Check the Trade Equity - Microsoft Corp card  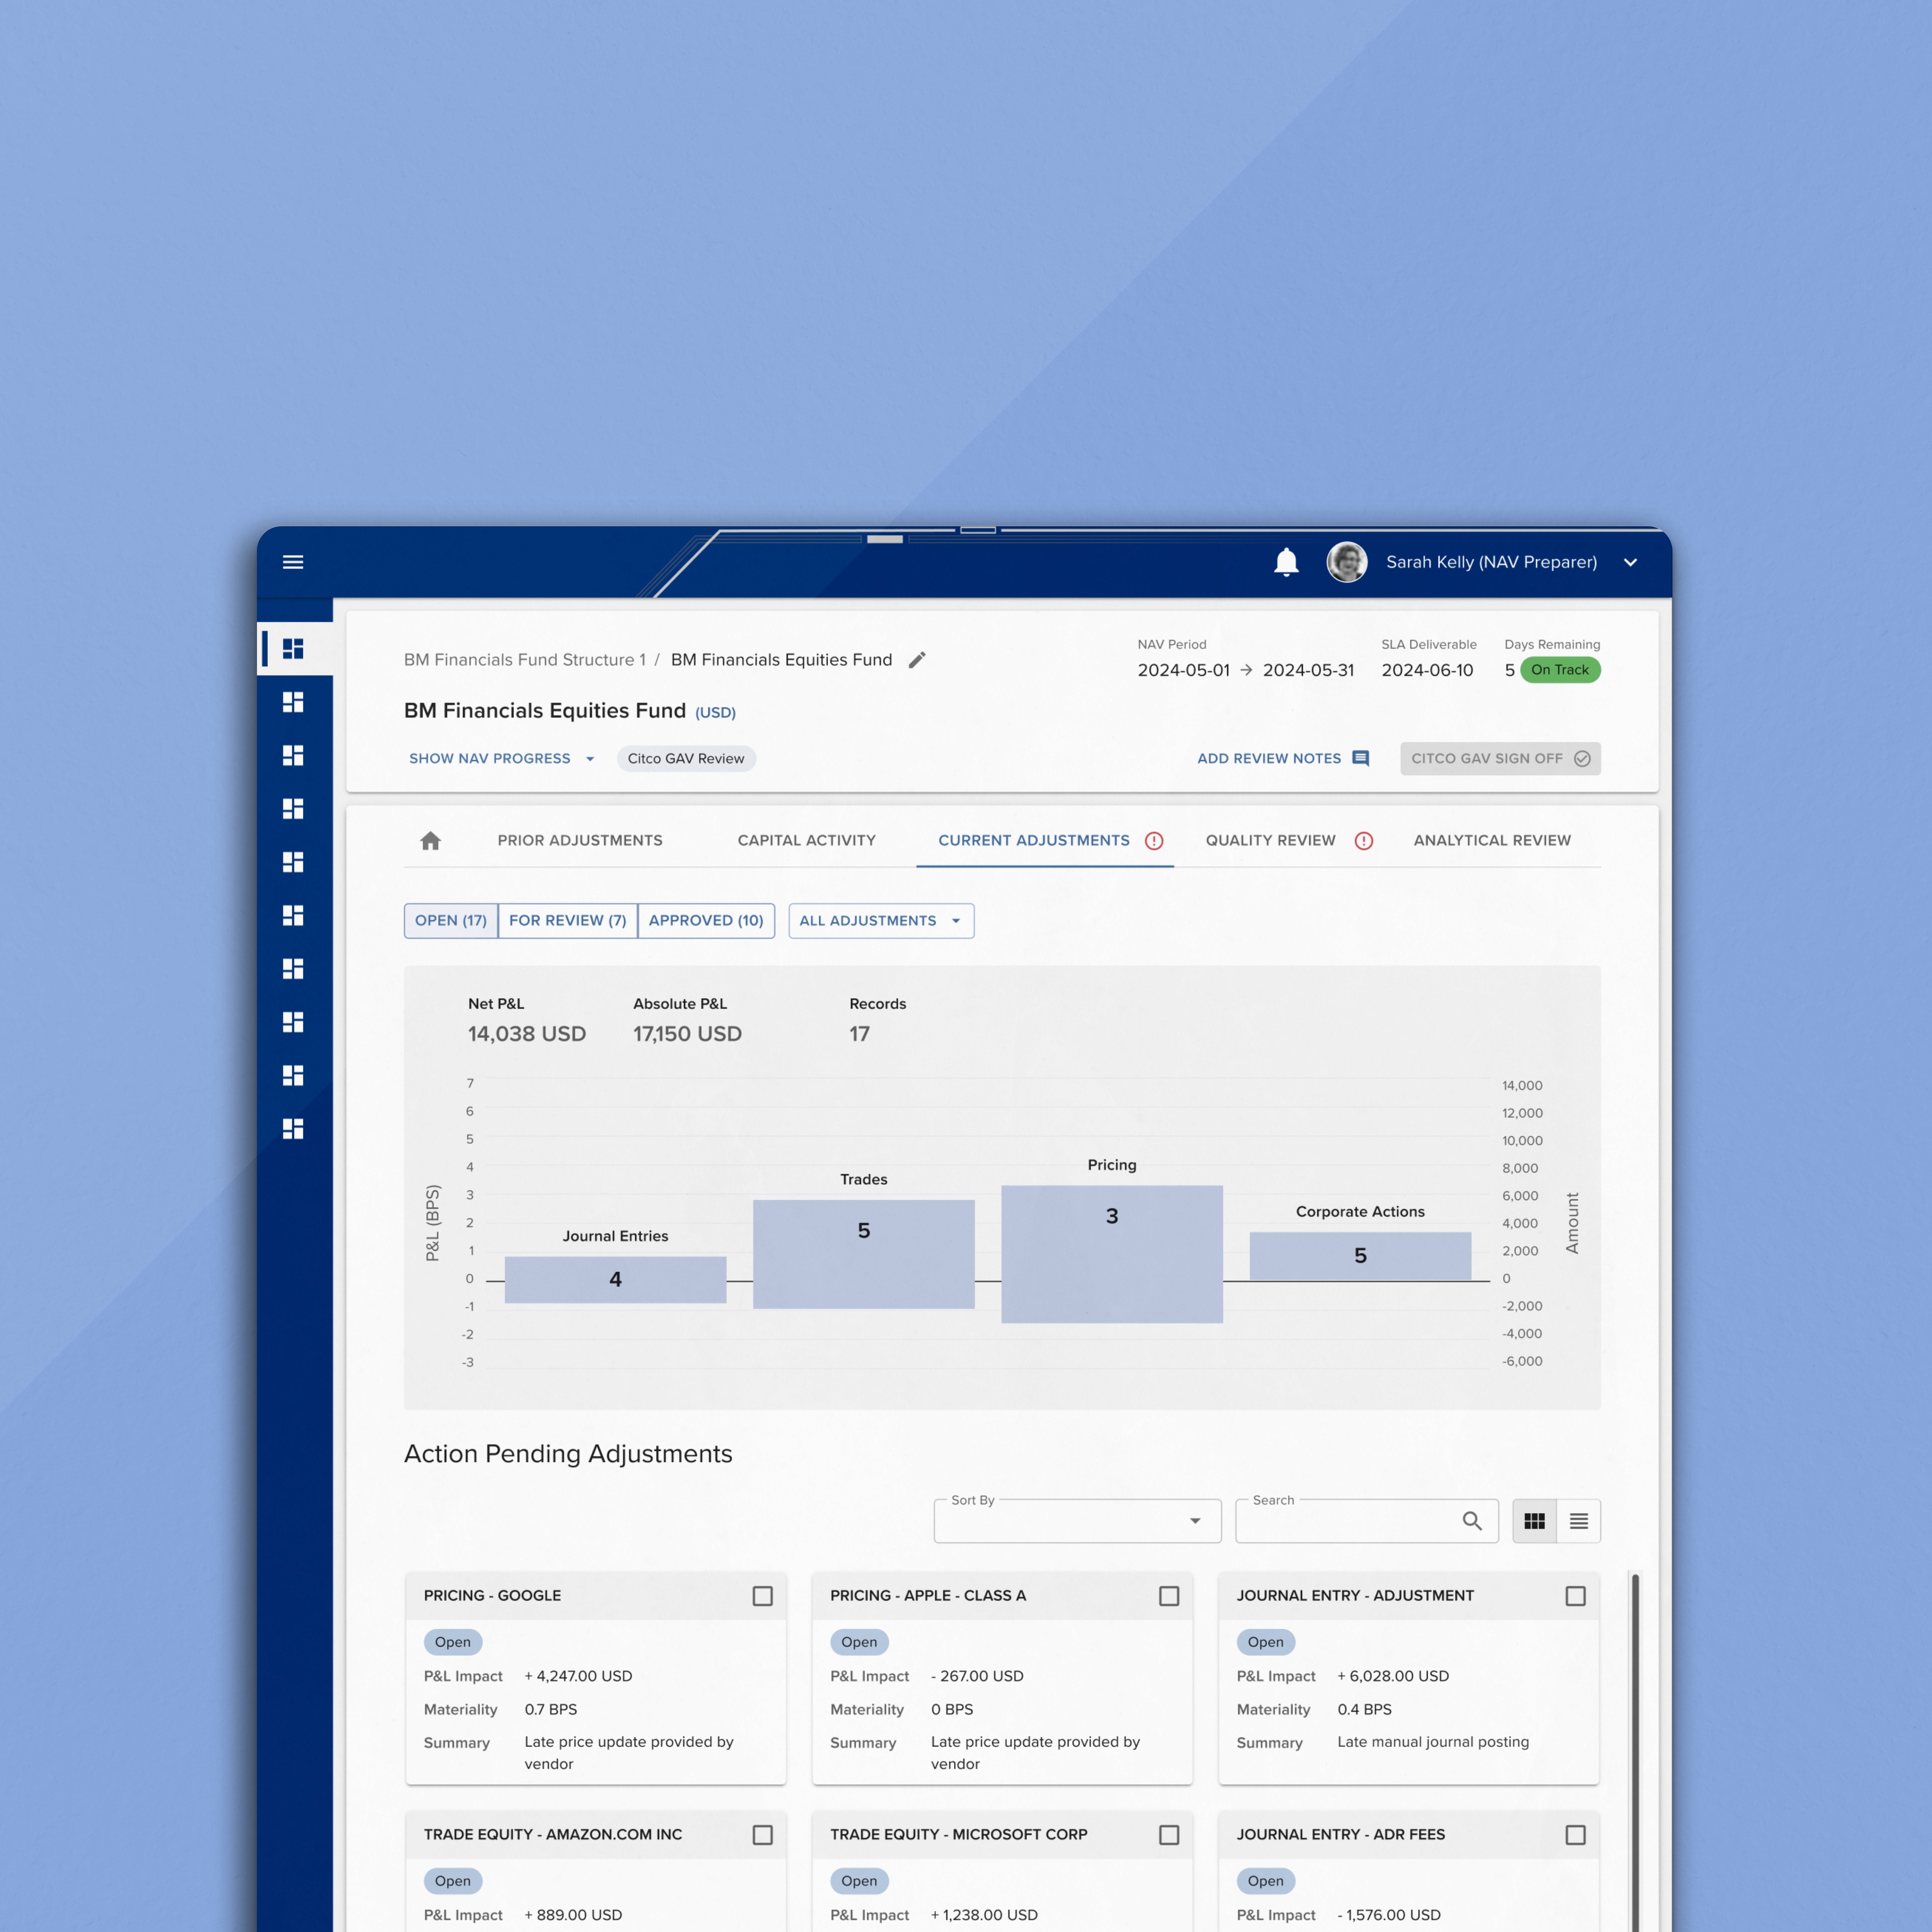coord(1169,1835)
